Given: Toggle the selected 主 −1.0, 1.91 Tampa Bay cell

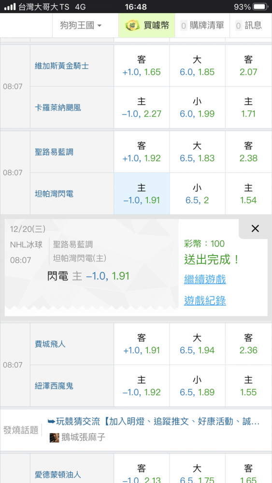Looking at the screenshot, I should [x=142, y=194].
